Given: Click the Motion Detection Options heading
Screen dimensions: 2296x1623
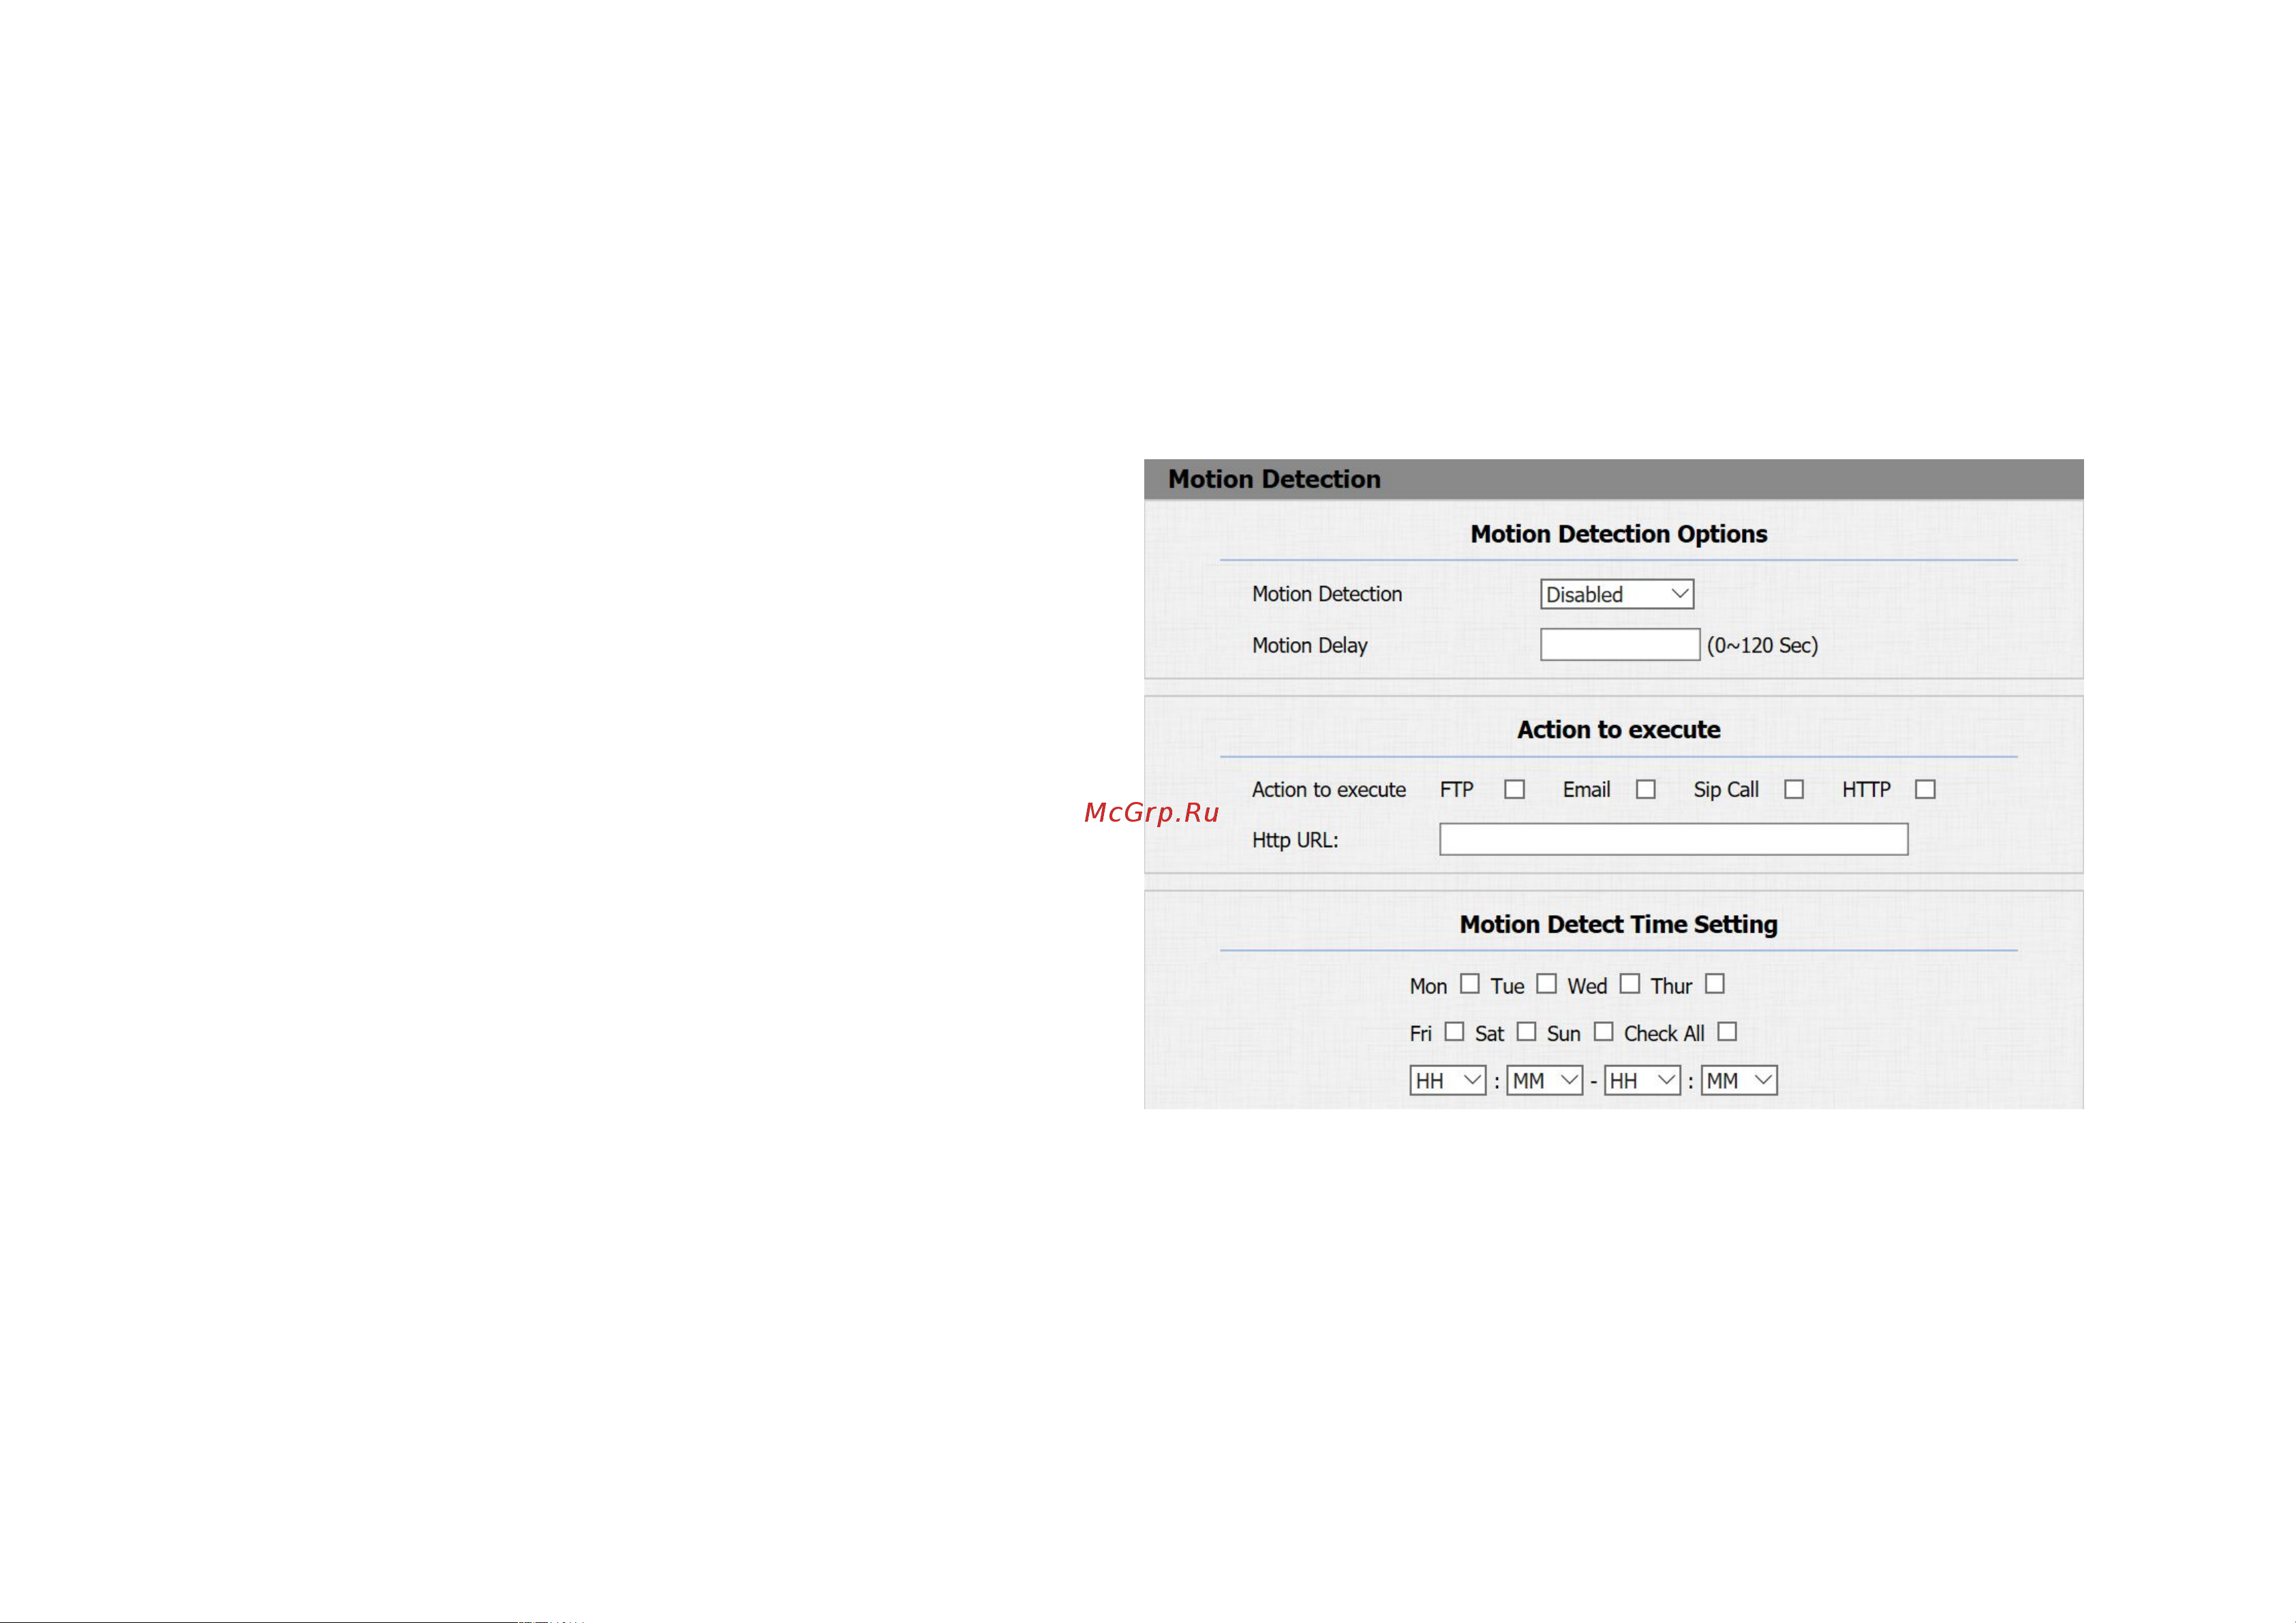Looking at the screenshot, I should [x=1618, y=534].
